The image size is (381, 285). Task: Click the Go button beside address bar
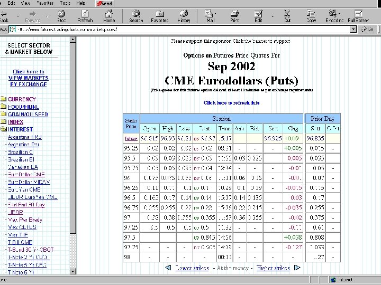[x=368, y=30]
